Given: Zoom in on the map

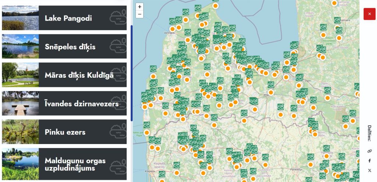Looking at the screenshot, I should pyautogui.click(x=140, y=7).
